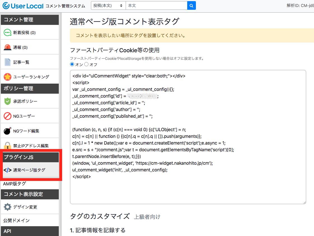Click the 新着投稿 speech bubble icon

7,32
